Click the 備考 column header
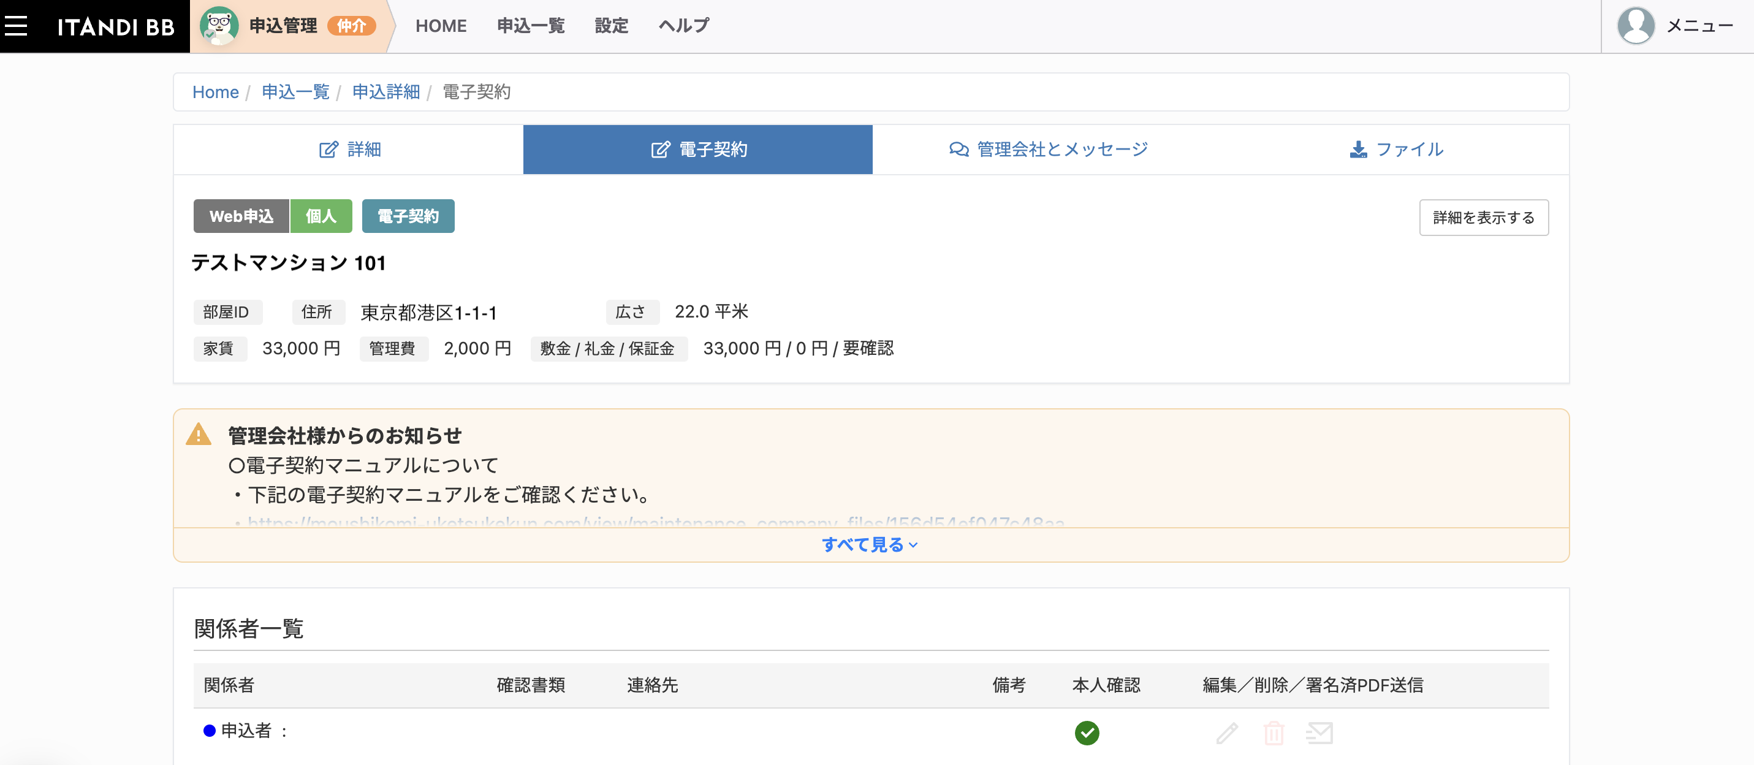This screenshot has height=765, width=1754. 1008,685
